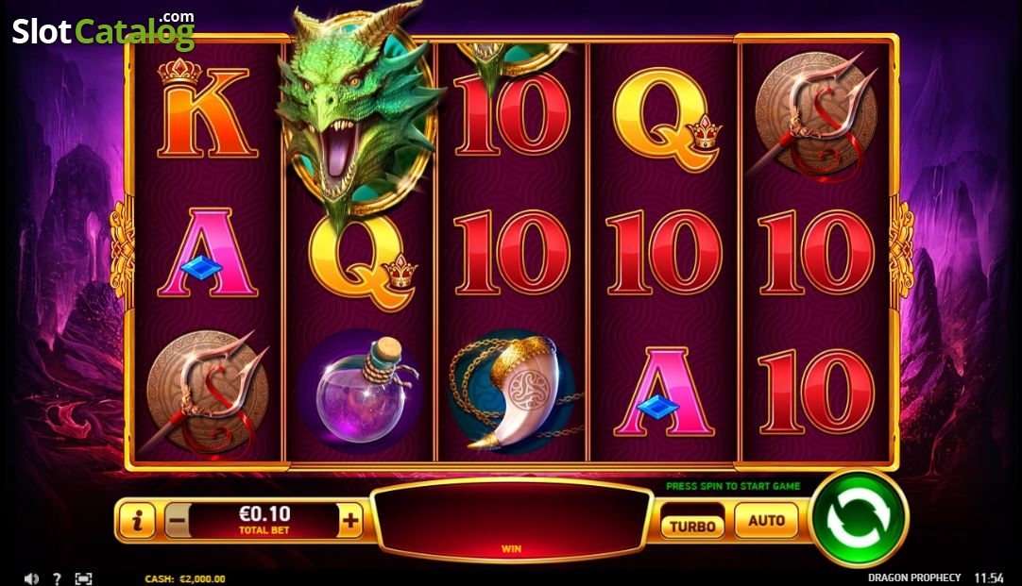Click the bow shield on fifth reel

click(815, 117)
